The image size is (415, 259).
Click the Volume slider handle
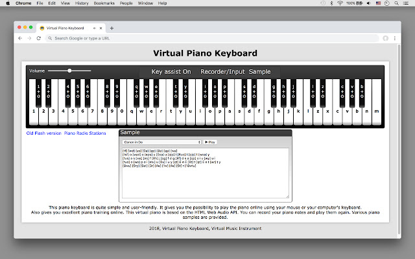pyautogui.click(x=69, y=70)
